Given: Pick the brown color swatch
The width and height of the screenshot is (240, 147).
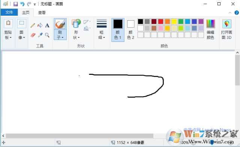Looking at the screenshot, I should (x=154, y=28).
